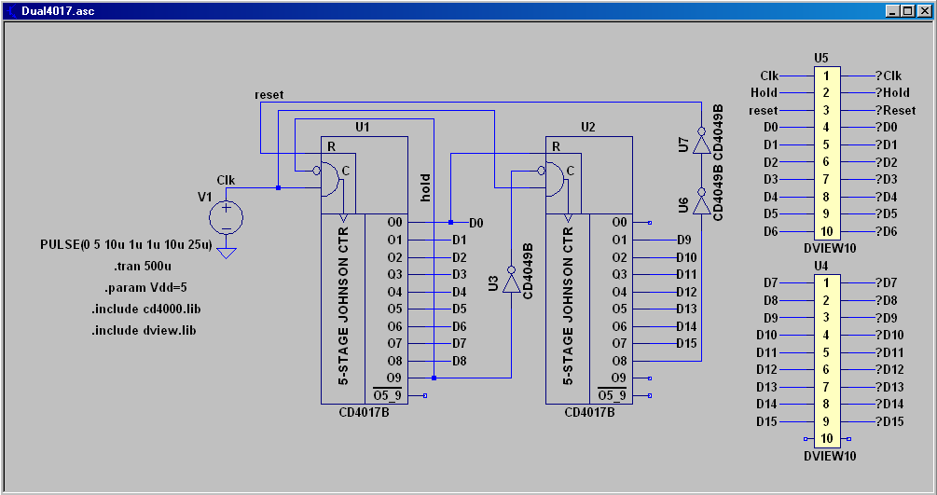Click pin 10 of U4 DVIEW10

(826, 438)
